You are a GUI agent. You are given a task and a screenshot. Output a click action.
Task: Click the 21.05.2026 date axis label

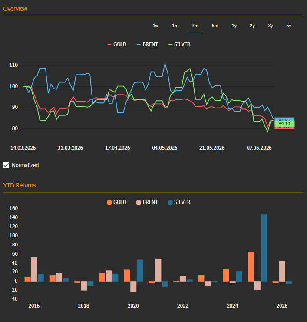tap(212, 148)
